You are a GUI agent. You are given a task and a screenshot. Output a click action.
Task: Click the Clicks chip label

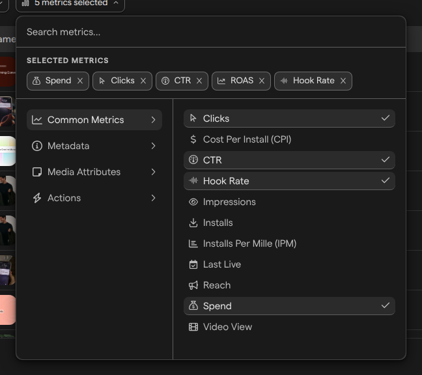[x=122, y=81]
